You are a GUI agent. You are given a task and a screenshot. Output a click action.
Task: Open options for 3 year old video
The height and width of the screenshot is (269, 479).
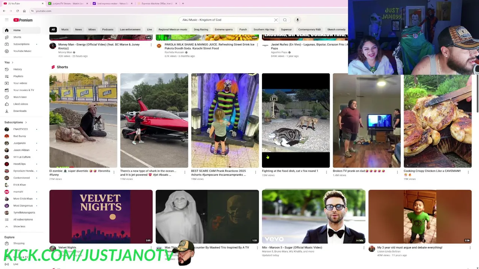click(470, 248)
